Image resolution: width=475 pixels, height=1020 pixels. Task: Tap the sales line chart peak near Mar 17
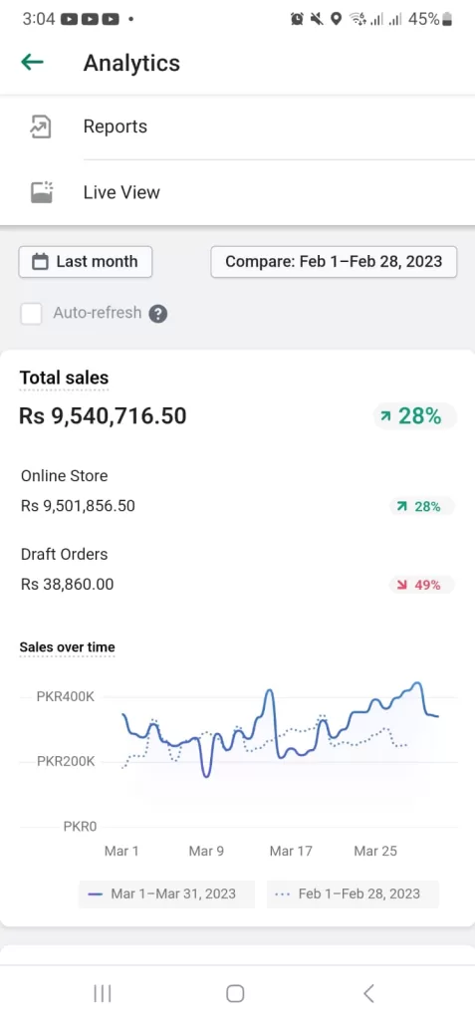point(269,691)
